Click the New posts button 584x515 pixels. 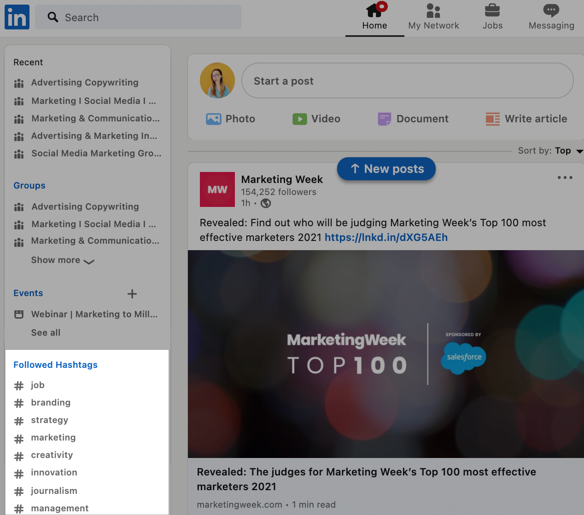click(386, 169)
